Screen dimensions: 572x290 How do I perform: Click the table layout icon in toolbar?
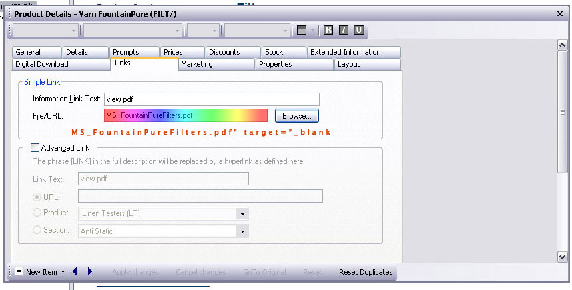click(x=301, y=30)
